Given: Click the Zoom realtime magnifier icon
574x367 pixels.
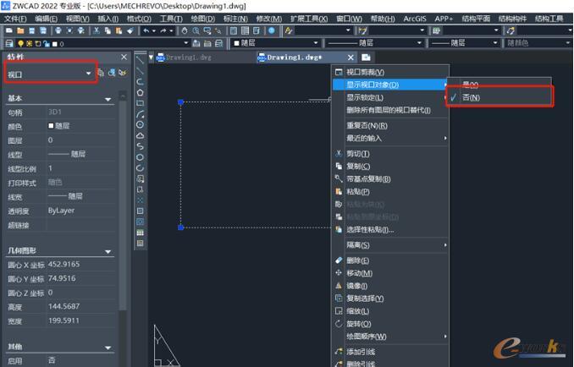Looking at the screenshot, I should [196, 30].
